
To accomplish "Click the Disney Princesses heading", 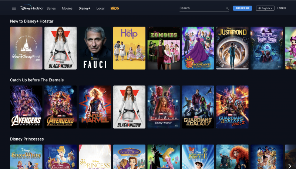I will [27, 139].
